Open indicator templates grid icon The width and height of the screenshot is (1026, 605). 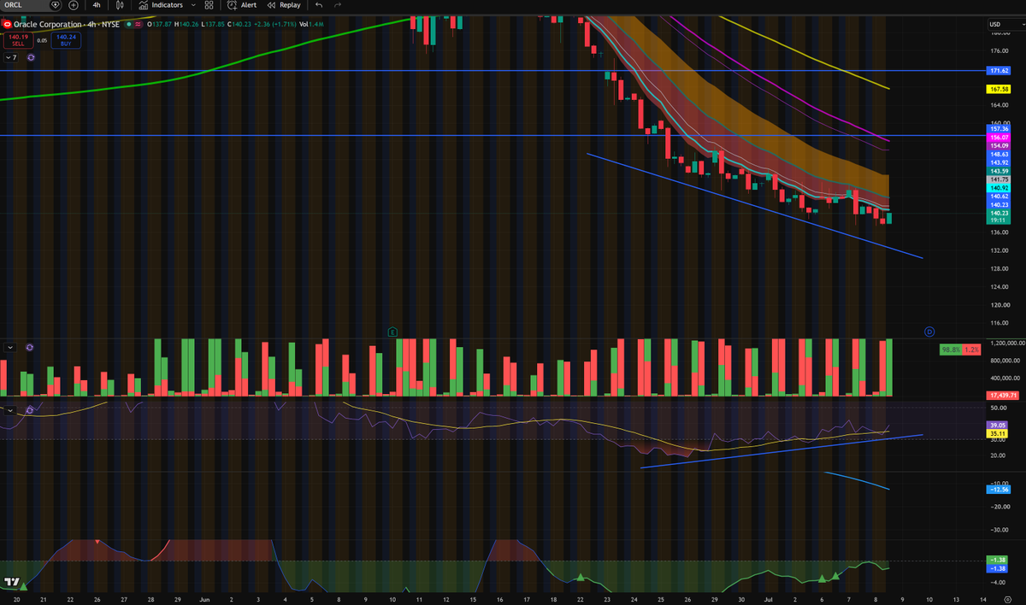[x=209, y=5]
